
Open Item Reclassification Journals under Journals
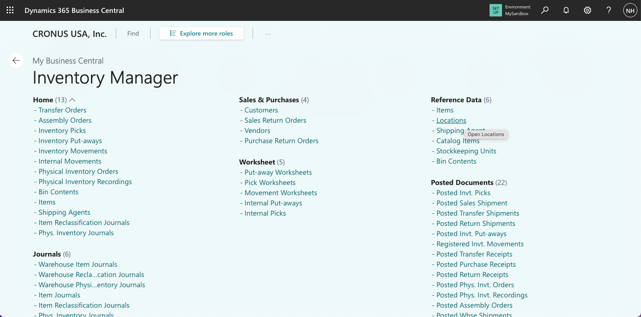coord(84,305)
